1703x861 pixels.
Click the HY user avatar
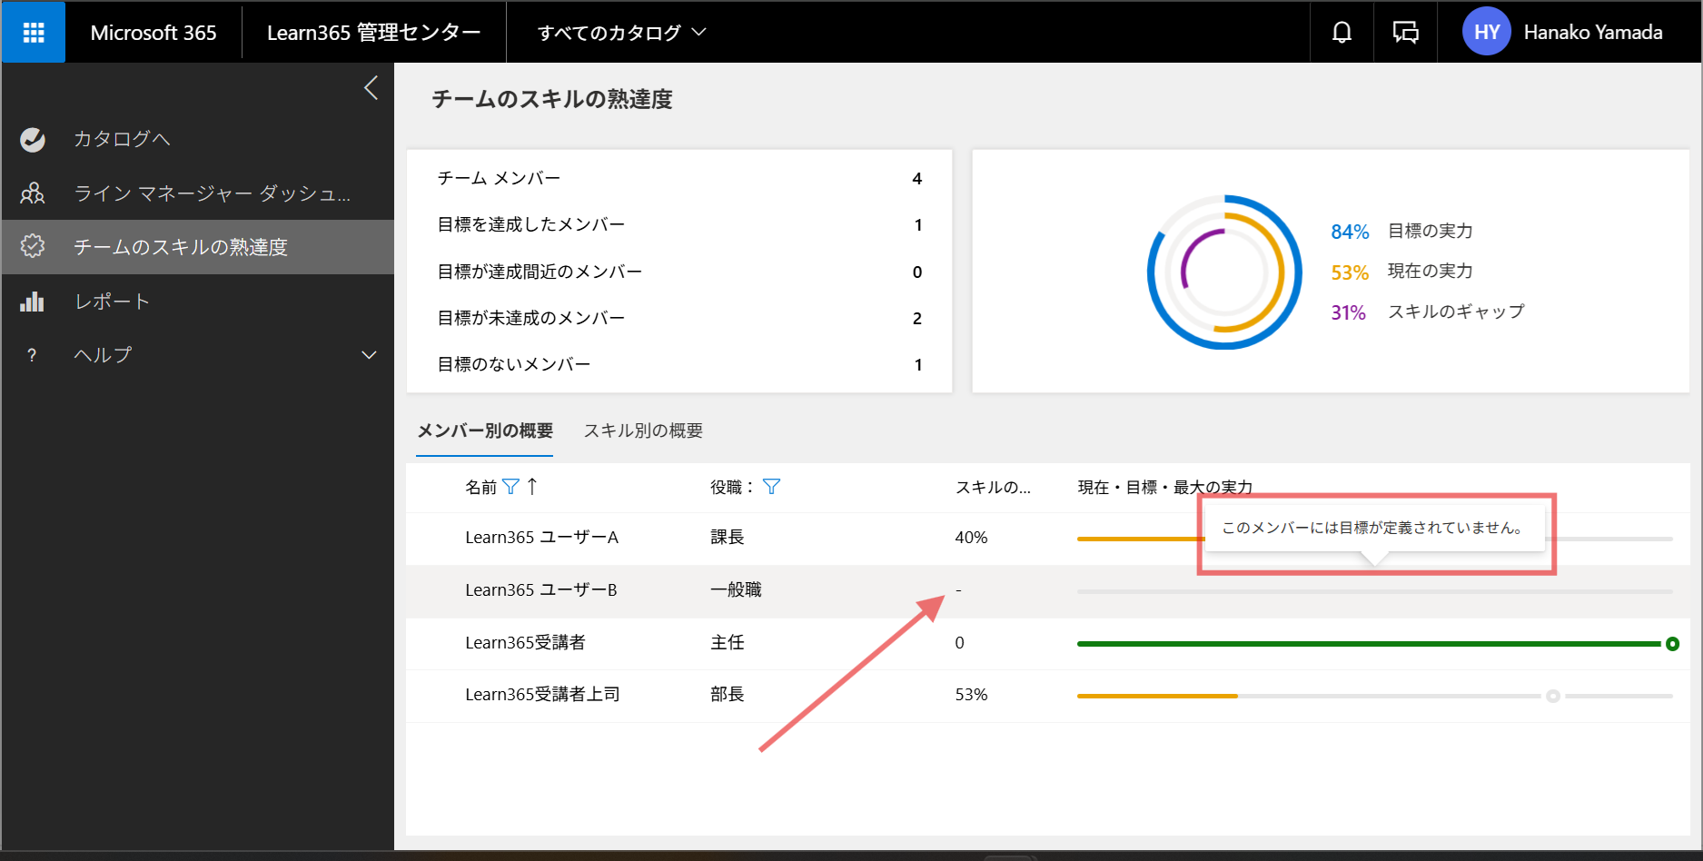(x=1486, y=33)
